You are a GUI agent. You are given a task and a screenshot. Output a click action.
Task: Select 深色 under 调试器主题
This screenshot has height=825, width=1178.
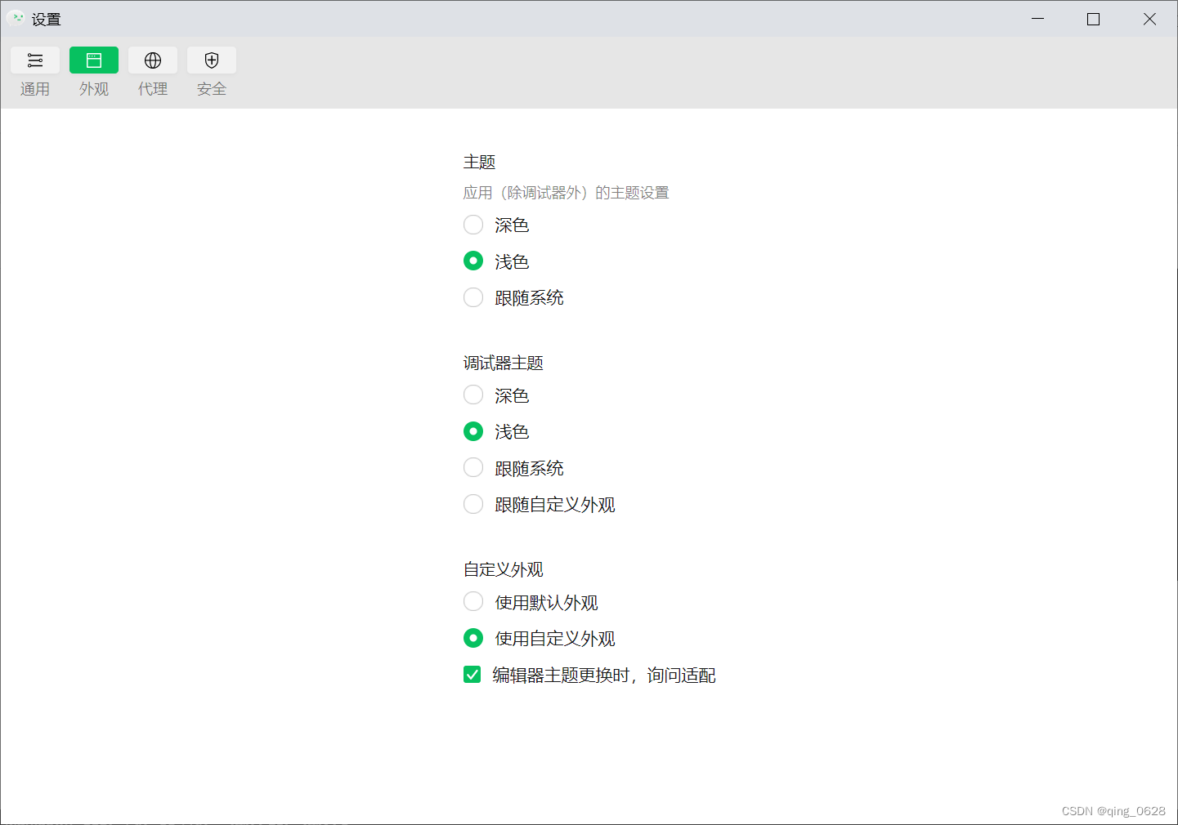473,395
